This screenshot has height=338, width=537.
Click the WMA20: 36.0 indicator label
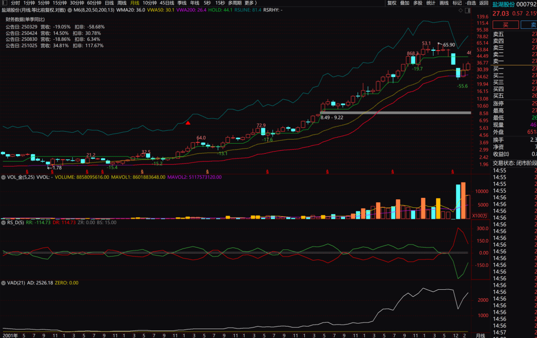click(x=130, y=10)
